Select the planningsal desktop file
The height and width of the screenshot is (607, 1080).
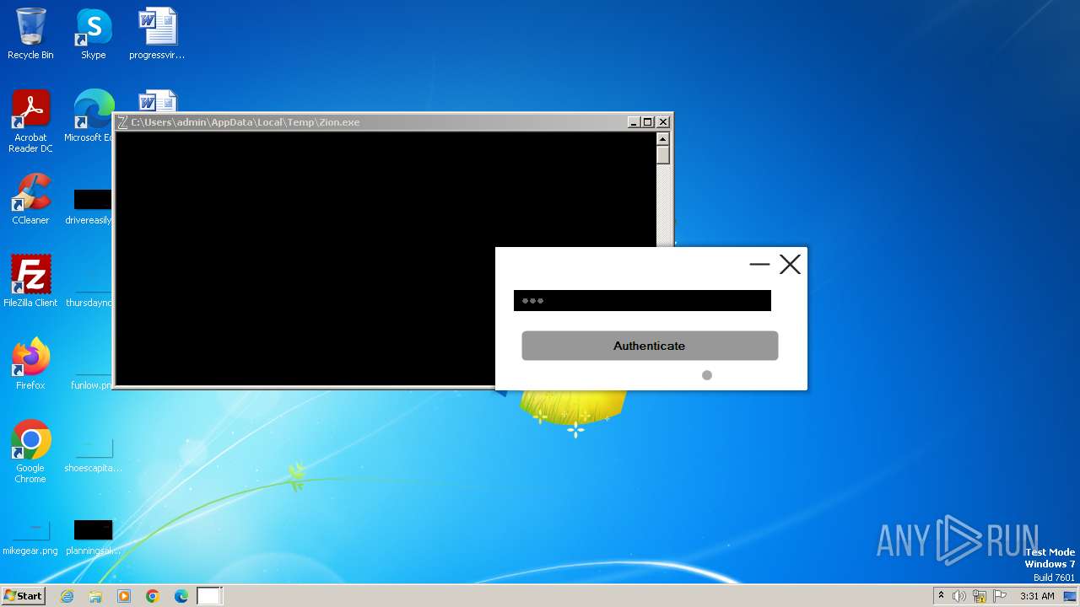93,538
